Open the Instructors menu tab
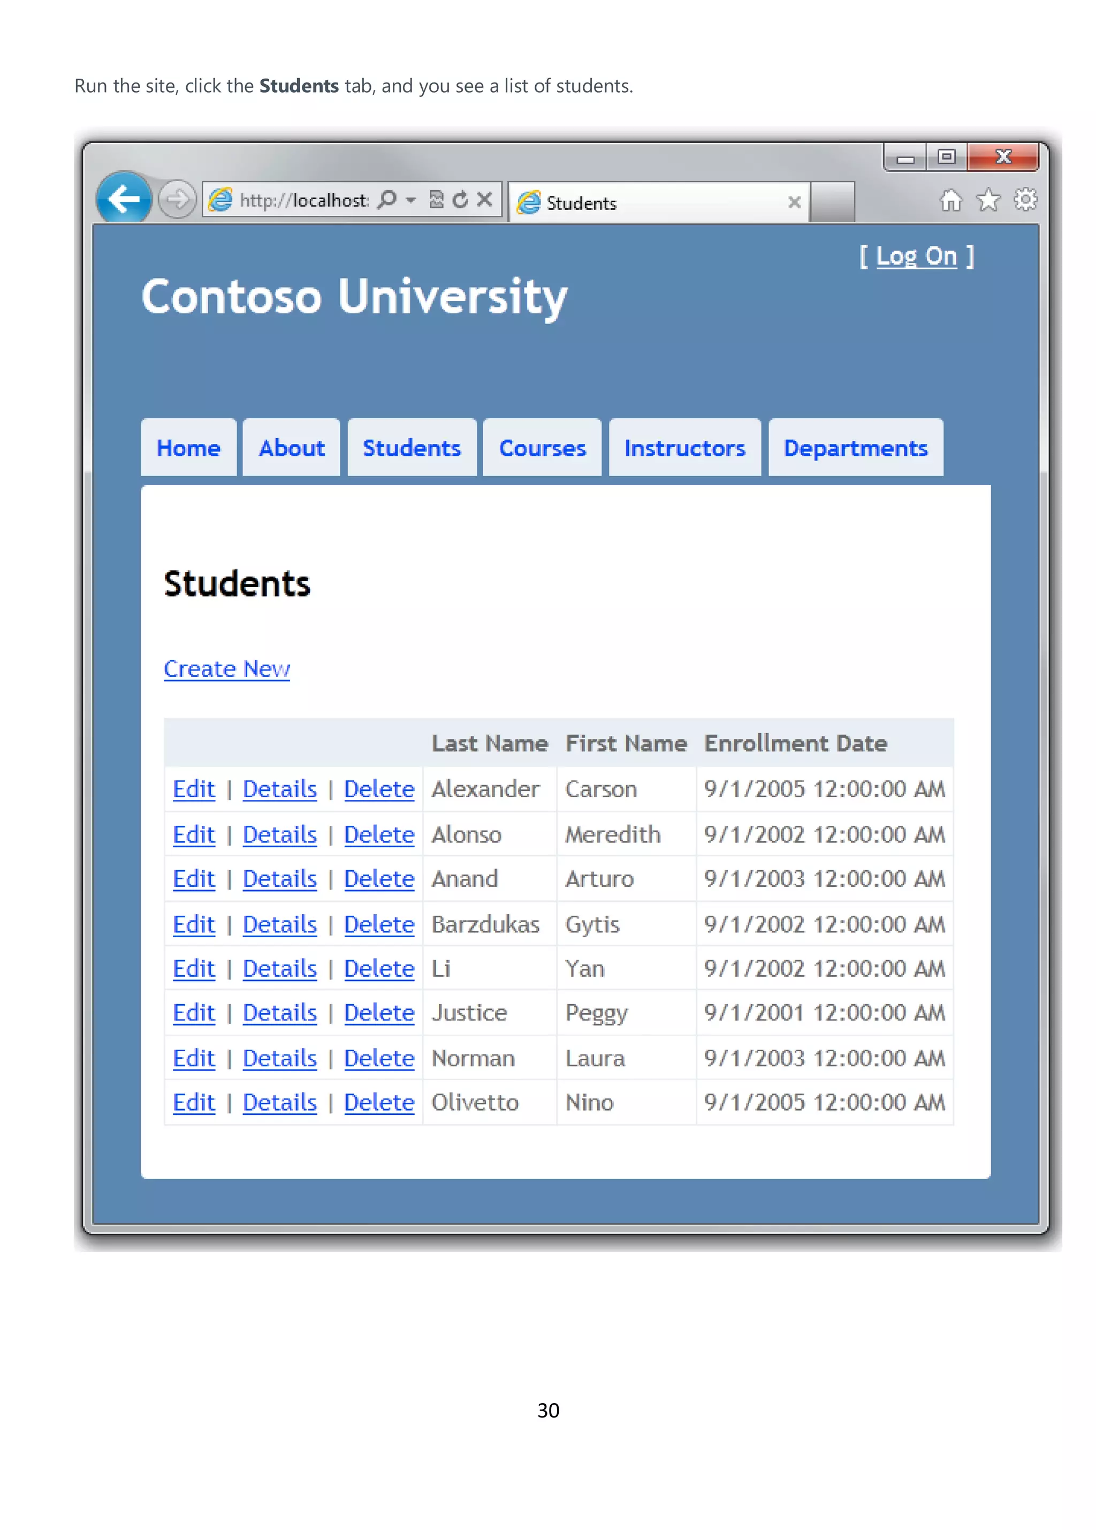Image resolution: width=1096 pixels, height=1530 pixels. [x=685, y=448]
